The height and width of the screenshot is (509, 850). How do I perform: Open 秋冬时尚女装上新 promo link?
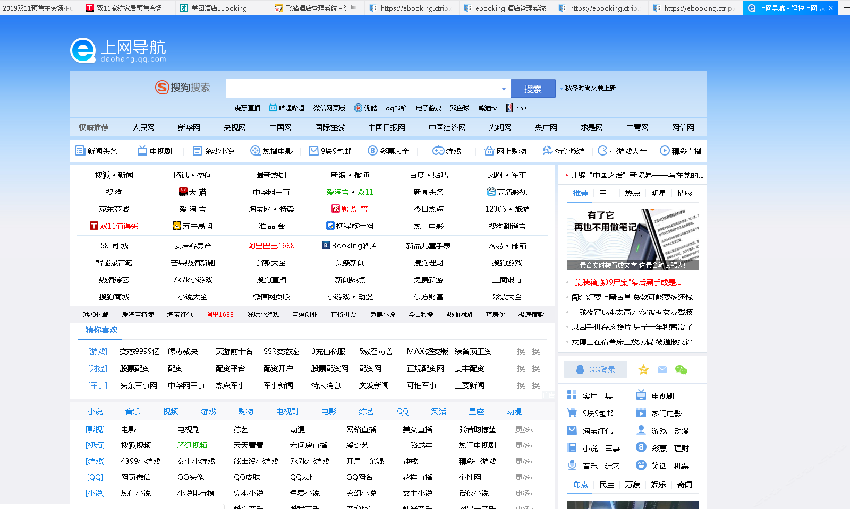(590, 88)
